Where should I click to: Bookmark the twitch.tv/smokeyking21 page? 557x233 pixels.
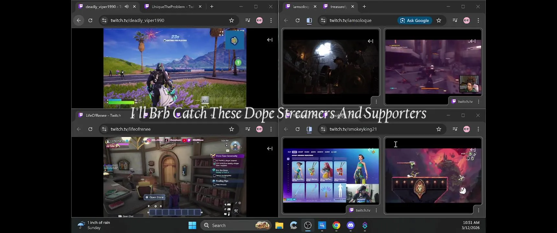pos(439,129)
